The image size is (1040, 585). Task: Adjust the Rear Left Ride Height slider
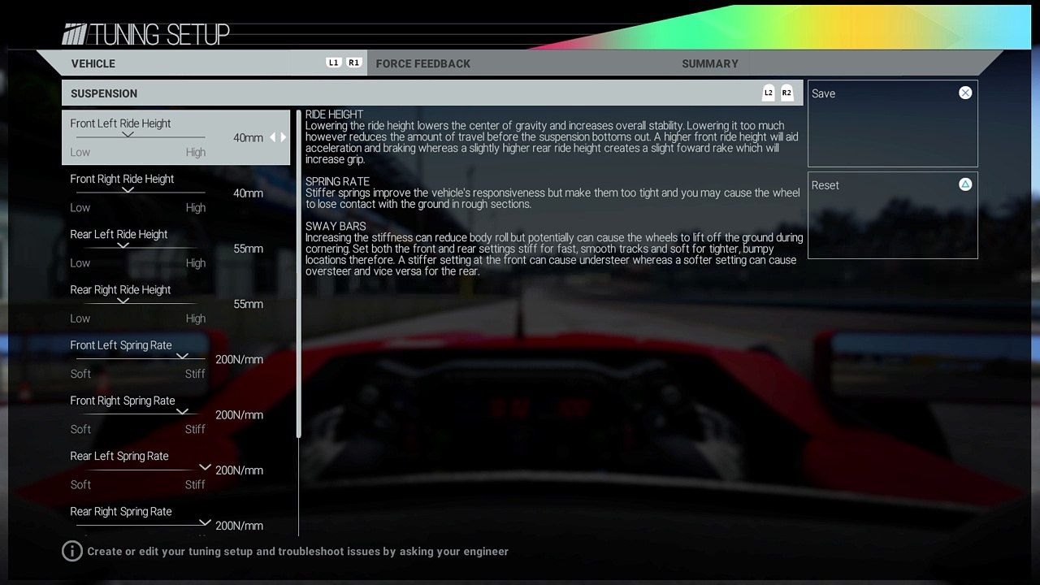(x=134, y=247)
